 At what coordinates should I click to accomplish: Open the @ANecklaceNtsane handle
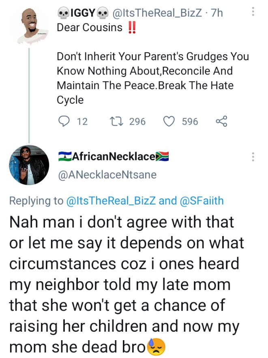(x=107, y=175)
